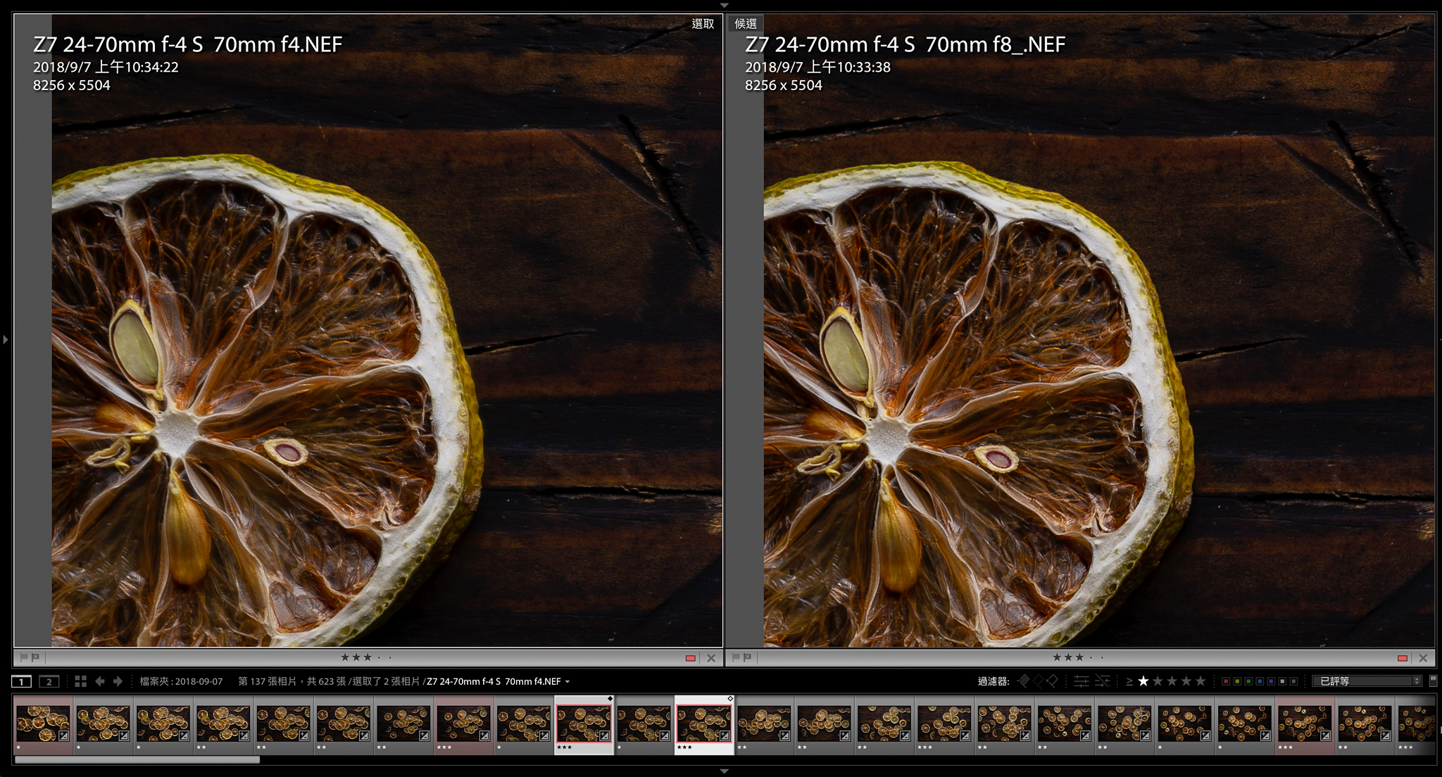Image resolution: width=1442 pixels, height=777 pixels.
Task: Open secondary display window button 2
Action: 49,681
